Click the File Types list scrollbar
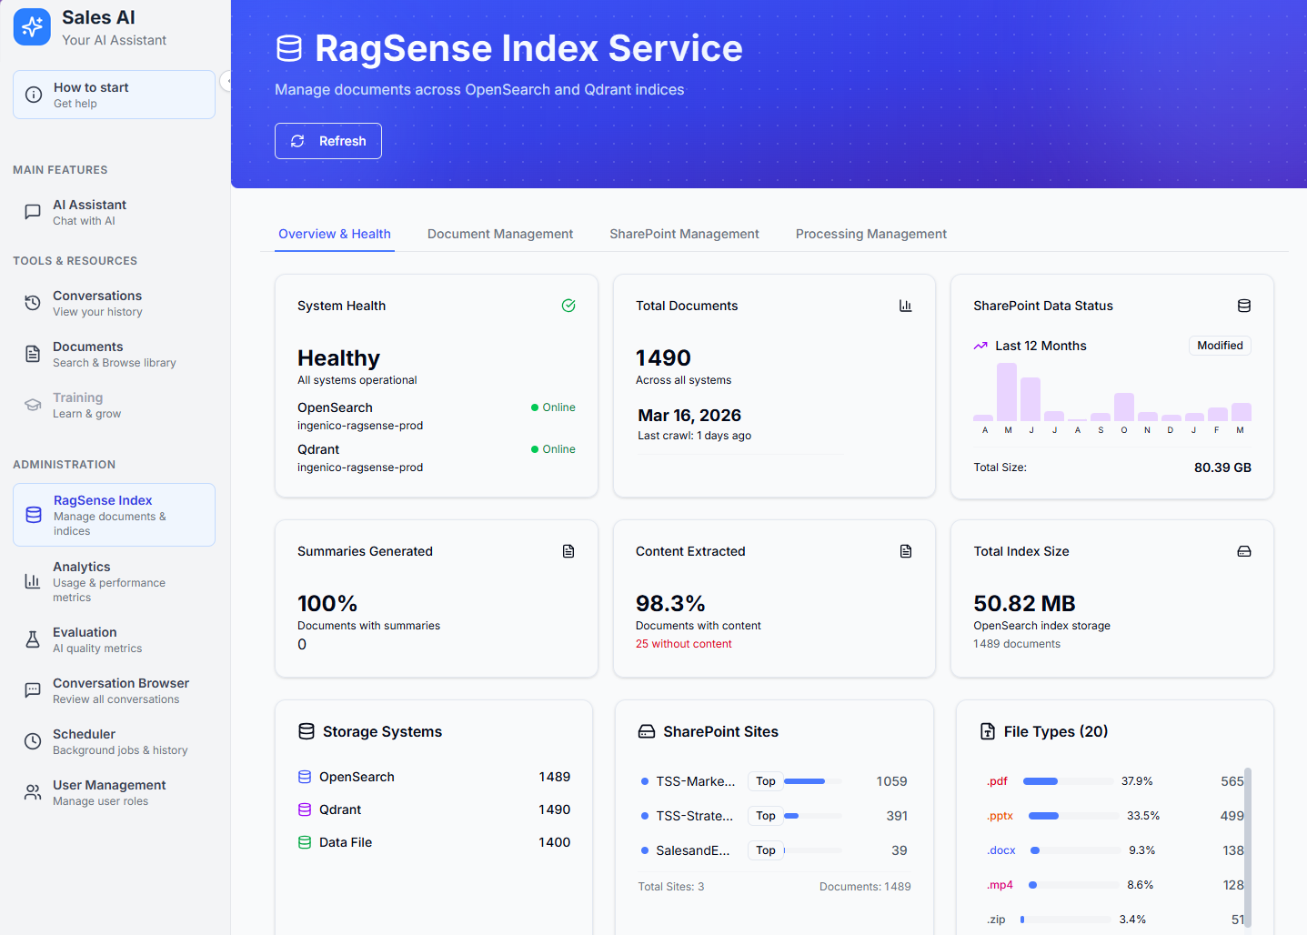Image resolution: width=1307 pixels, height=935 pixels. click(x=1248, y=848)
